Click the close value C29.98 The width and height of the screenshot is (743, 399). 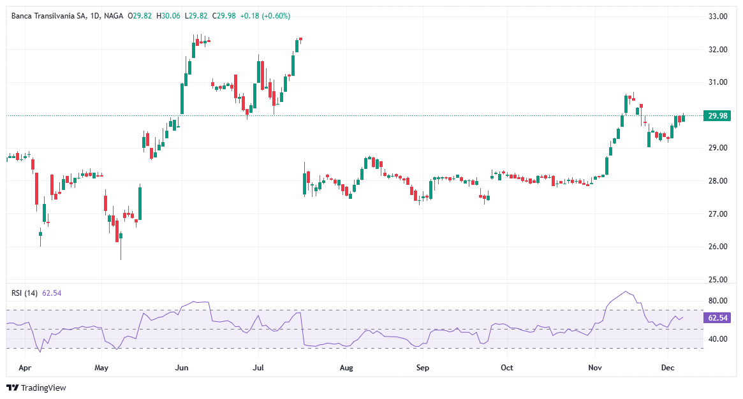(224, 16)
